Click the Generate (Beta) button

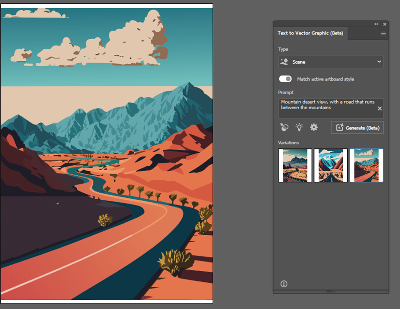point(357,128)
